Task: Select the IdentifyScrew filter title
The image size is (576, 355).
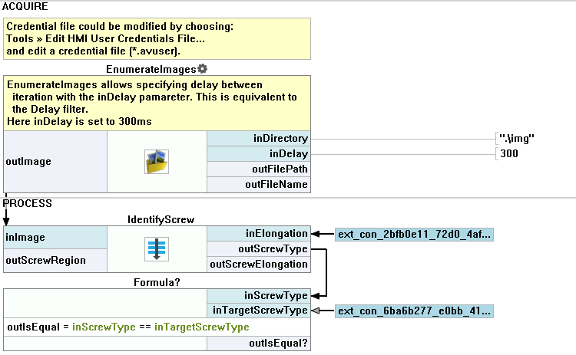Action: 157,219
